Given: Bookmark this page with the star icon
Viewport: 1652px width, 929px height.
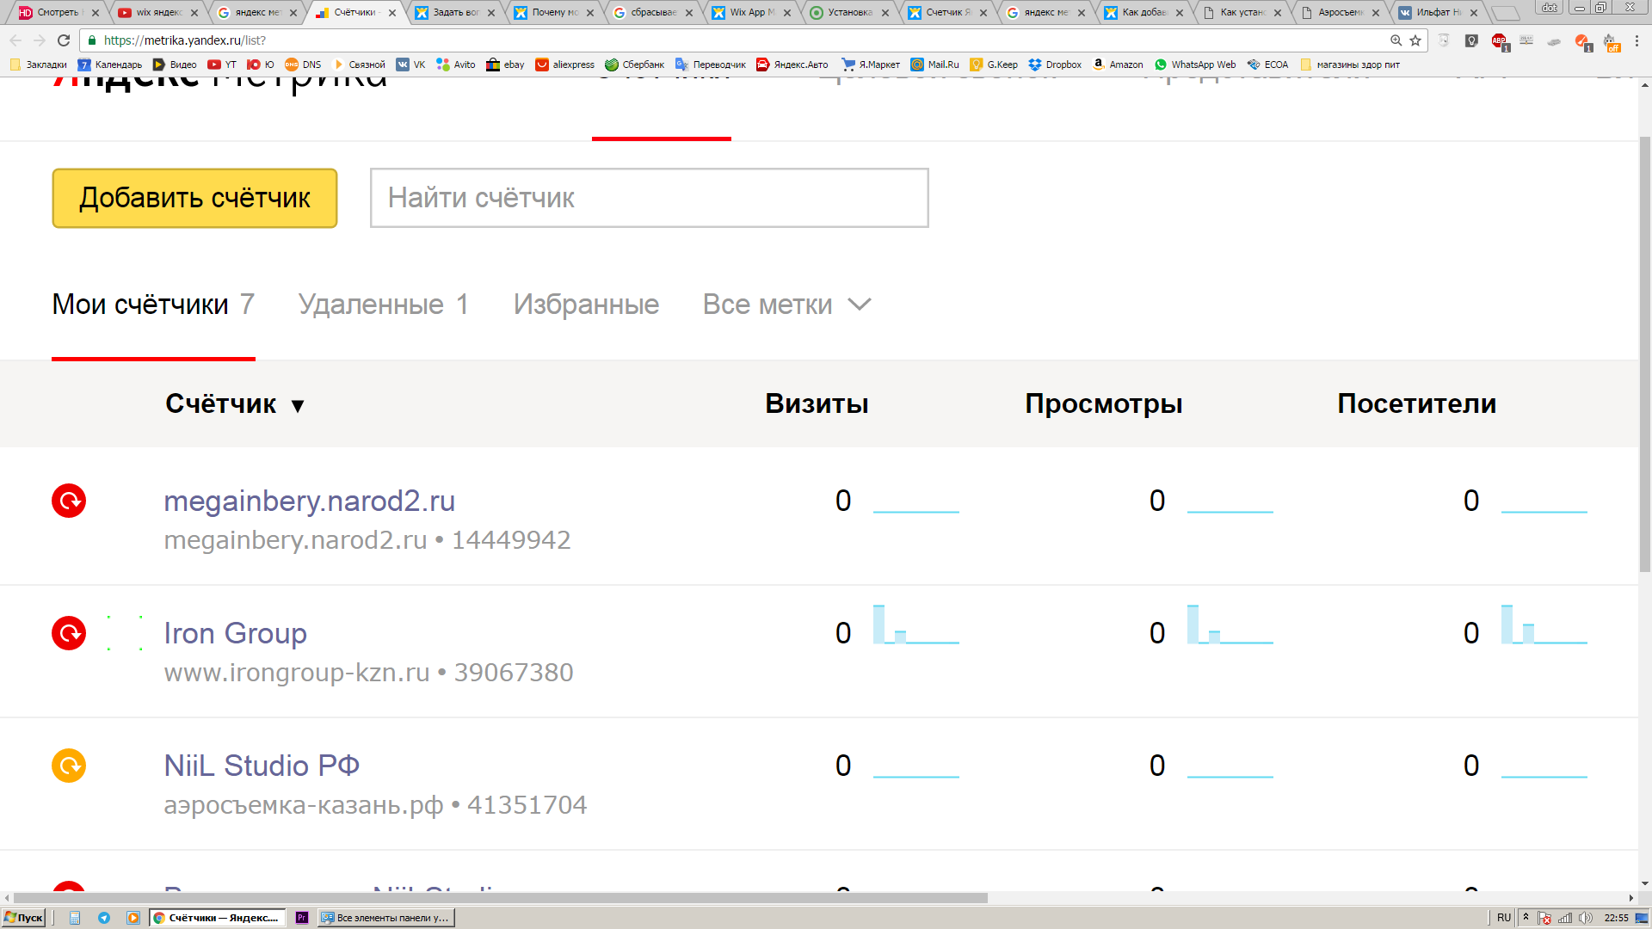Looking at the screenshot, I should pos(1415,40).
